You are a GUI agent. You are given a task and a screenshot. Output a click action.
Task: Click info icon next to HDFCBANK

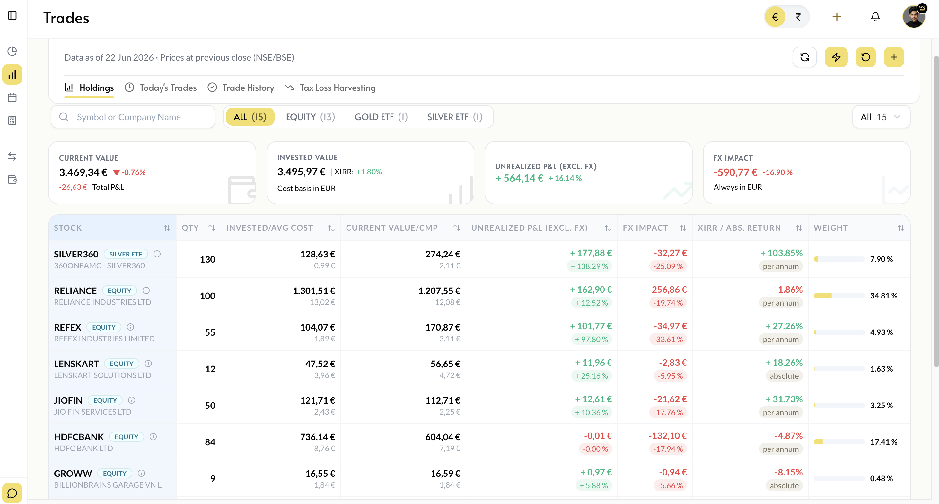[154, 437]
